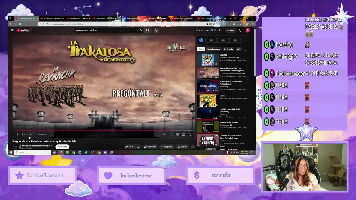The width and height of the screenshot is (356, 200).
Task: Open options for La Buena y la Mala
Action: pyautogui.click(x=248, y=136)
